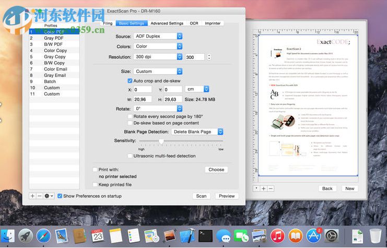Open the Mail eagle stamp icon

[x=62, y=235]
